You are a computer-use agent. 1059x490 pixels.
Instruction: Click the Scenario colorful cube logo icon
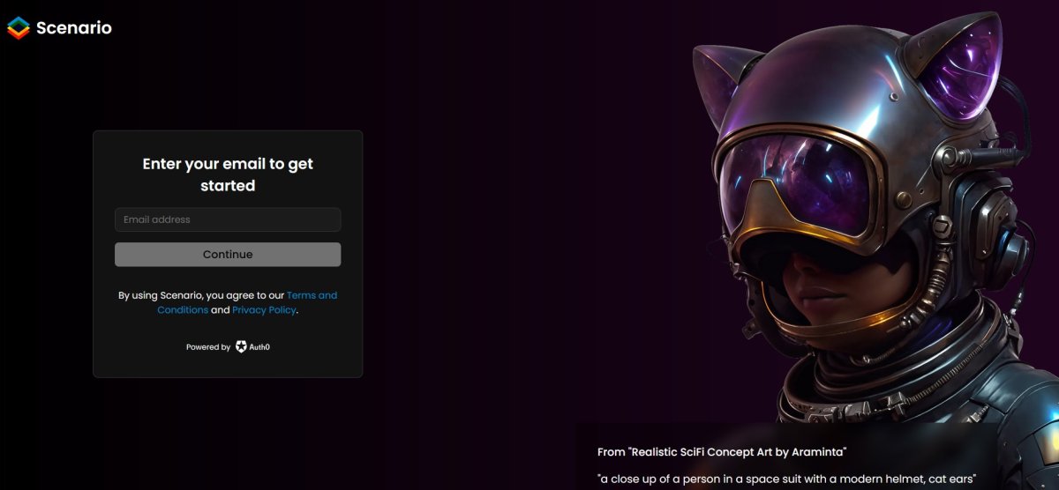click(x=18, y=28)
